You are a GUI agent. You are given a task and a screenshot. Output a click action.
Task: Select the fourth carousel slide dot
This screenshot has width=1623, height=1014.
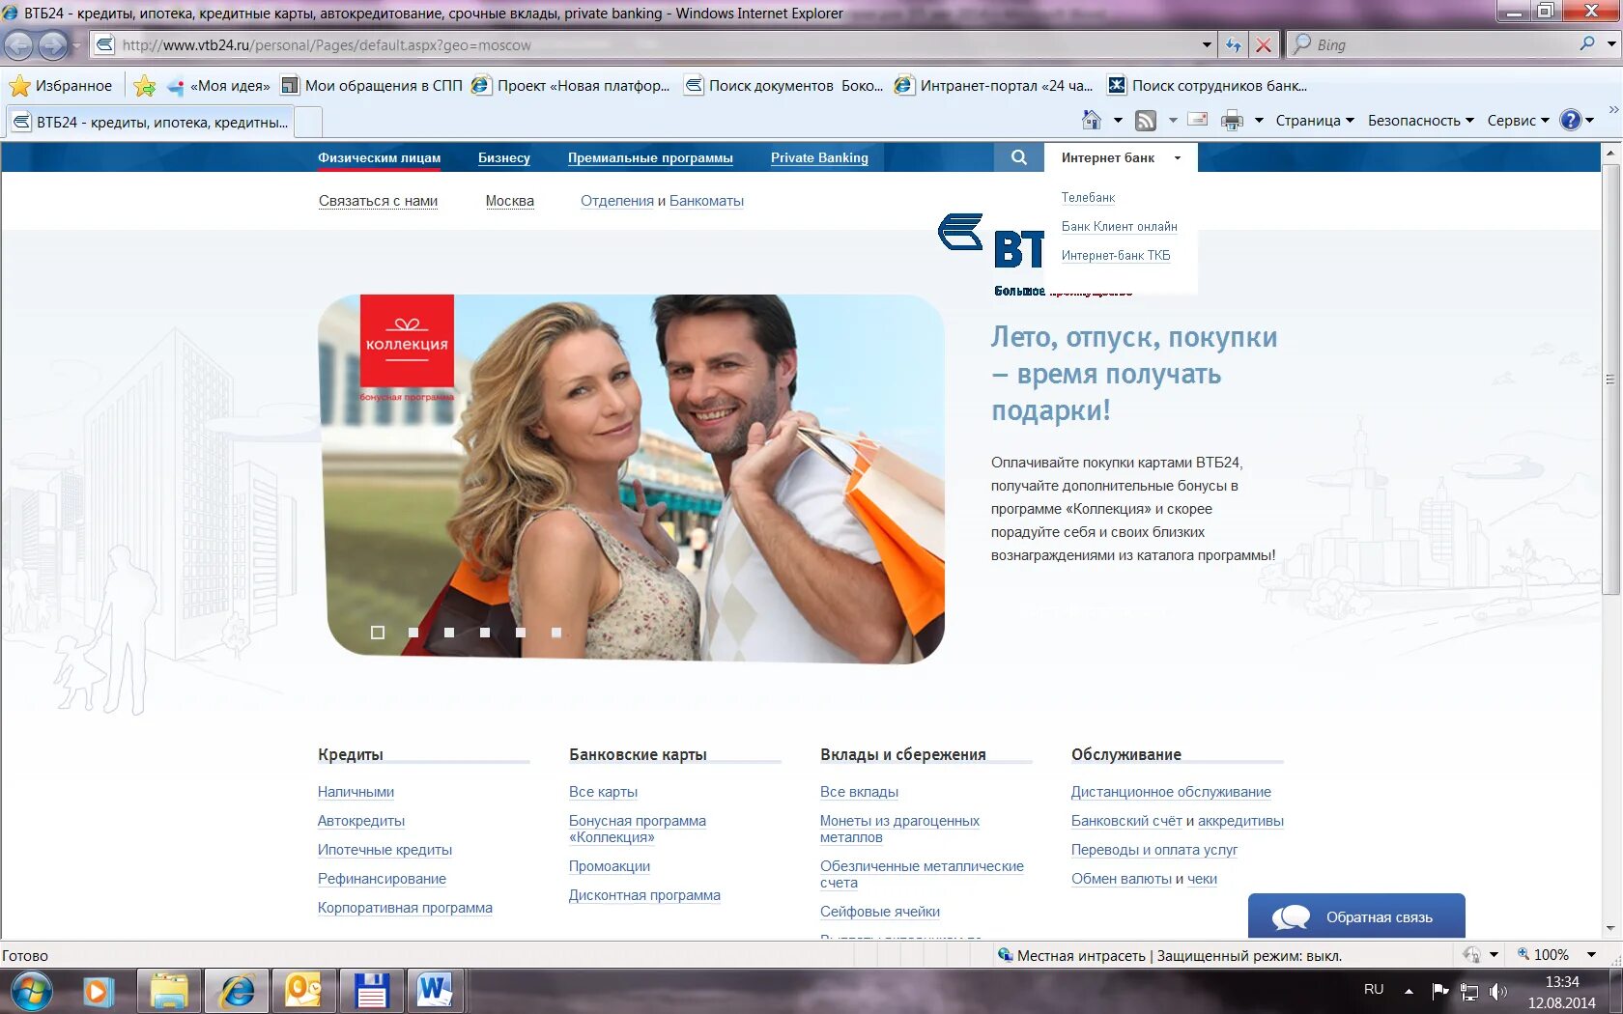485,633
